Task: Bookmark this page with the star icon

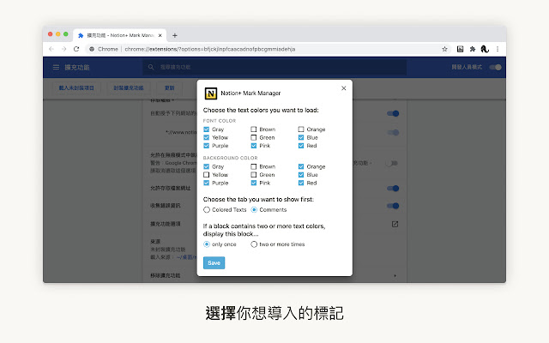Action: point(444,49)
